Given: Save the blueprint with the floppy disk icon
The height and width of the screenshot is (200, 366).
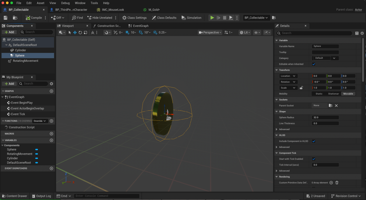Looking at the screenshot, I should [x=5, y=17].
